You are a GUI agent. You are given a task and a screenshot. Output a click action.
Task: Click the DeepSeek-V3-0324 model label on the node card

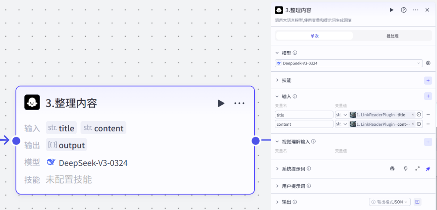[93, 163]
